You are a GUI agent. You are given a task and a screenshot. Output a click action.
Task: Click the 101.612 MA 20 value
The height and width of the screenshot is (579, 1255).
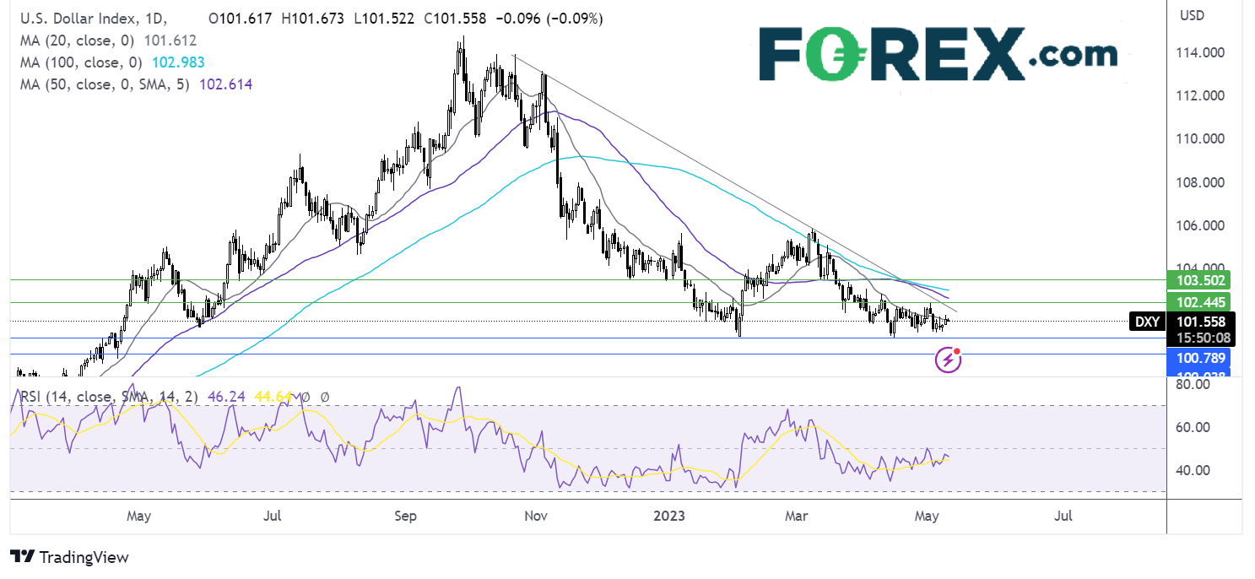click(171, 41)
